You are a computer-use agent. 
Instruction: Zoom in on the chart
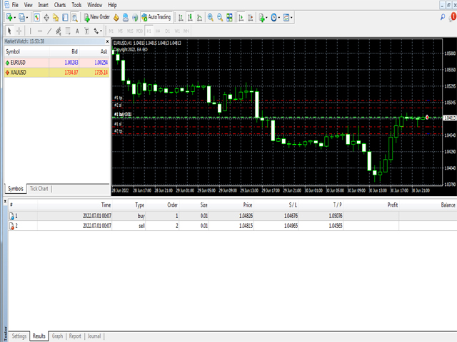(211, 17)
